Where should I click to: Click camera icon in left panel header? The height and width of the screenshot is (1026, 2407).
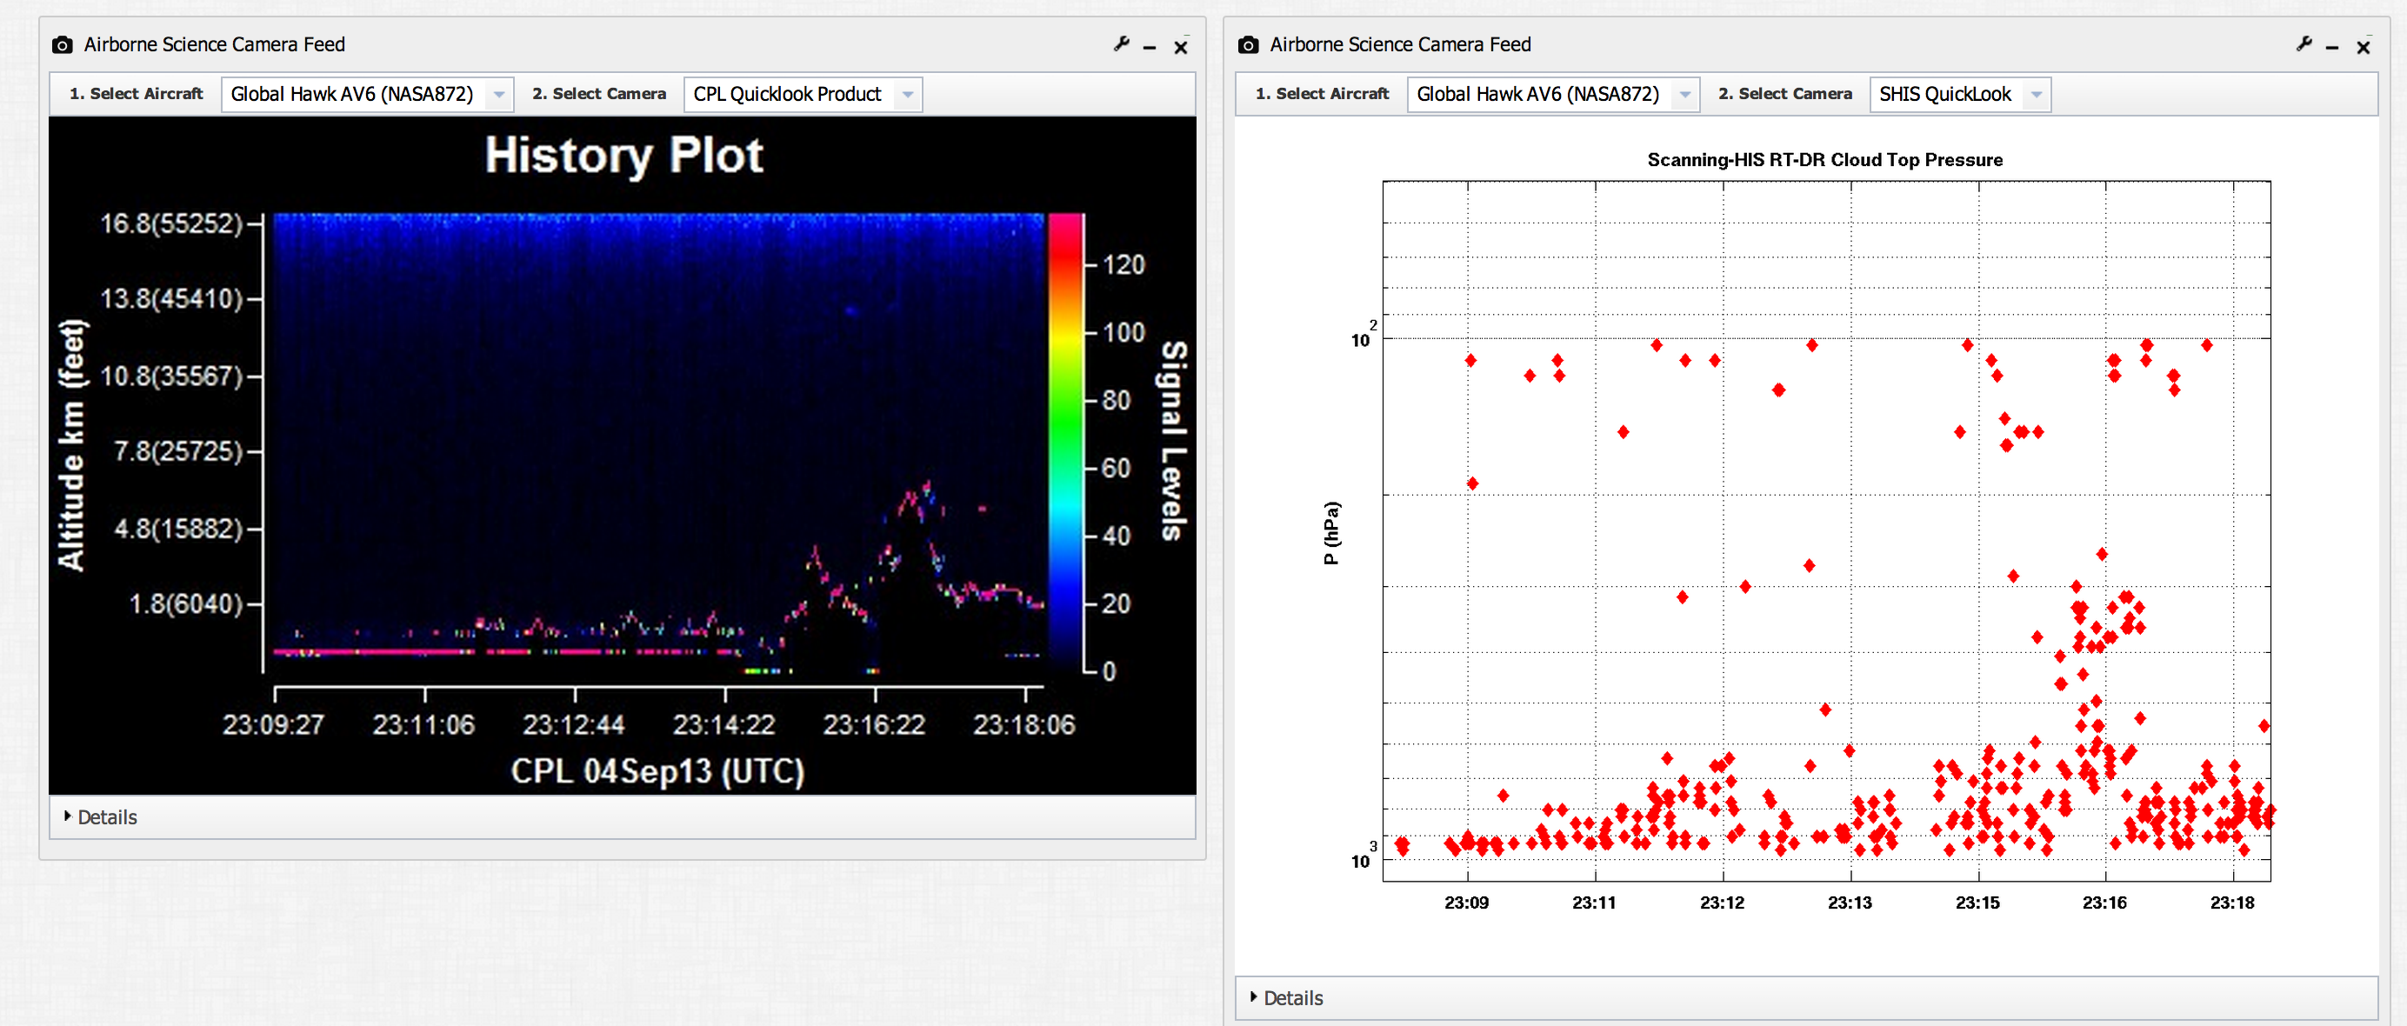pos(63,45)
